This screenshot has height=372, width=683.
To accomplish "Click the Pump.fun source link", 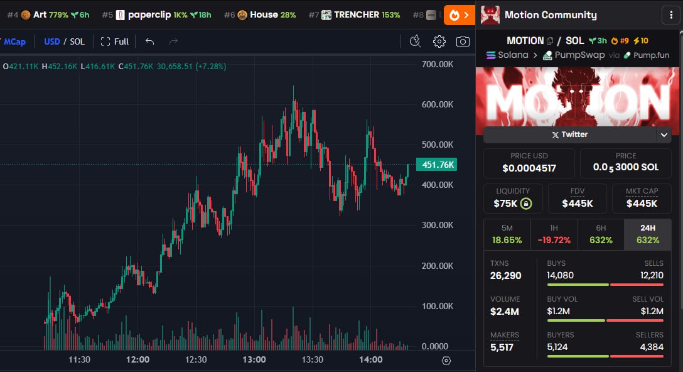I will coord(647,55).
